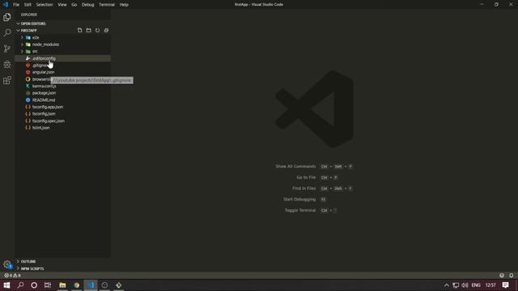Collapse all folders in Explorer
This screenshot has height=291, width=518.
point(106,31)
